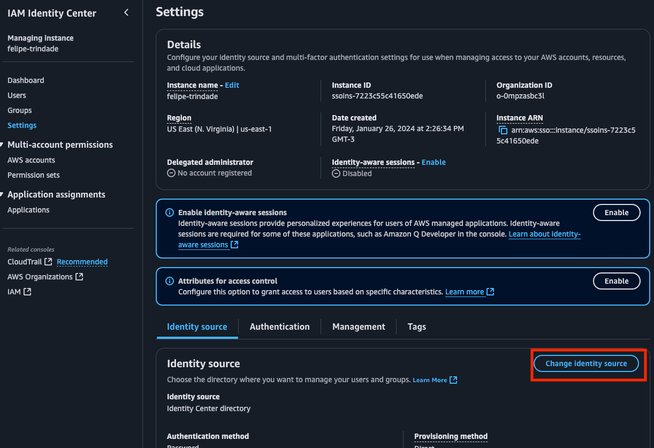Click the Settings page heading

pos(180,12)
